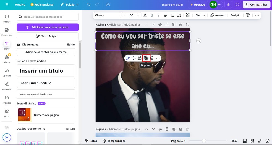Open the Apps sidebar panel
Image resolution: width=272 pixels, height=145 pixels.
coord(7,113)
